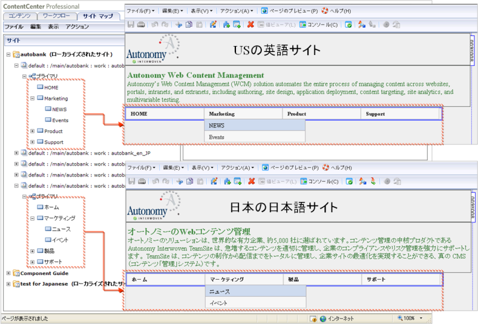Click Support in US site navigation bar

376,114
